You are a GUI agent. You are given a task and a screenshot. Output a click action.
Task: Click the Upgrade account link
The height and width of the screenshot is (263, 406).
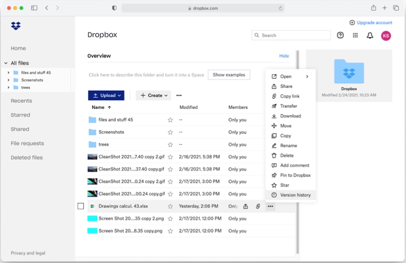pyautogui.click(x=375, y=22)
